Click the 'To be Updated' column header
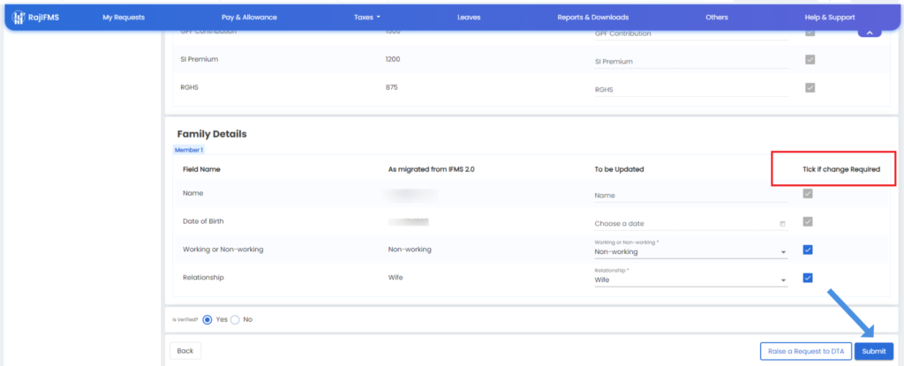The width and height of the screenshot is (904, 366). click(x=619, y=169)
